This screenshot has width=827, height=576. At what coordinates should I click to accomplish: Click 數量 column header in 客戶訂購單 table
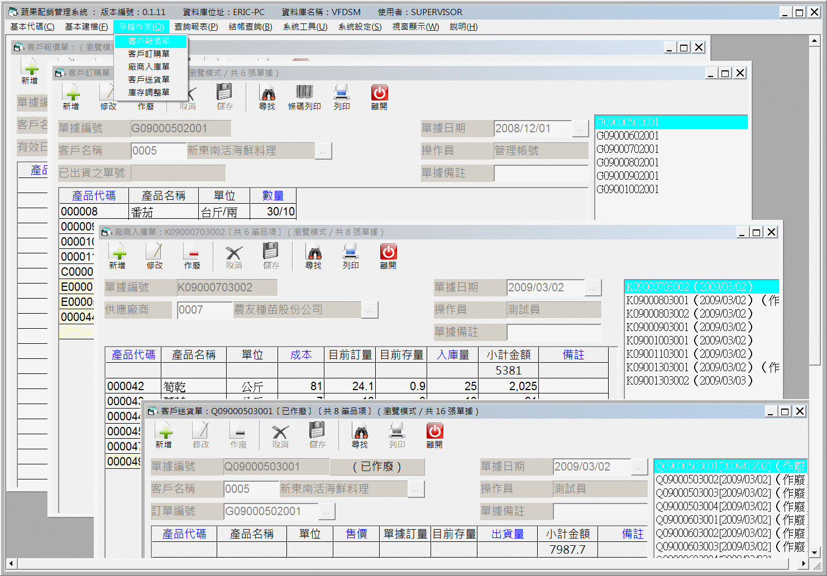[273, 196]
